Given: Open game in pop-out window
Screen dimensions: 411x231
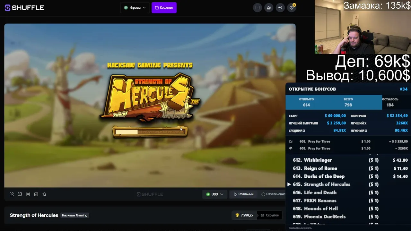Looking at the screenshot, I should coord(20,194).
